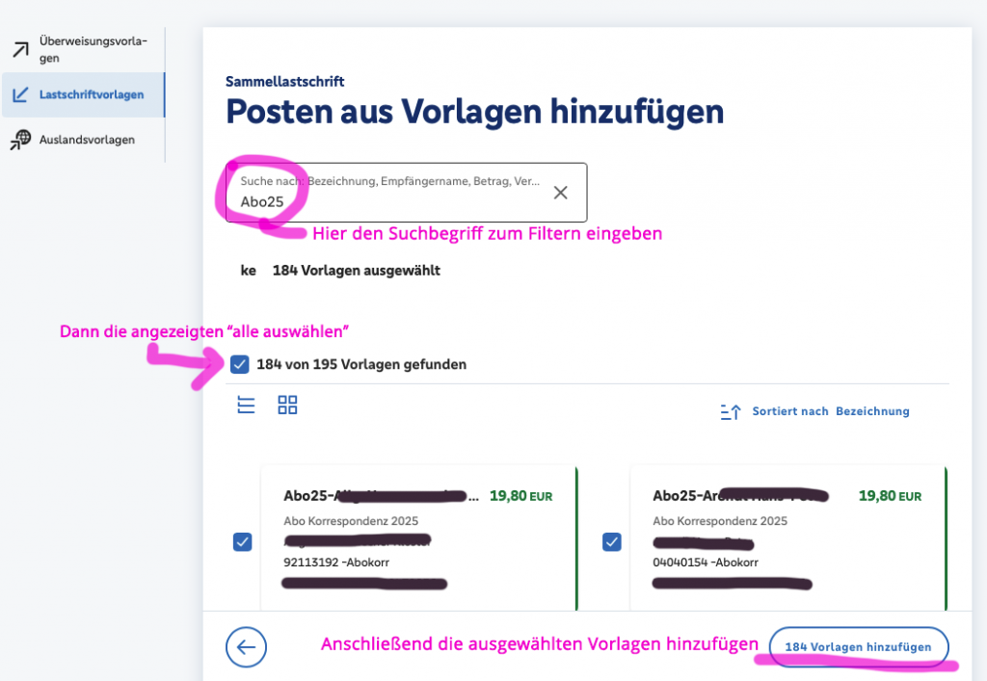Click the Überweisungsvorlagen arrow icon

coord(19,49)
